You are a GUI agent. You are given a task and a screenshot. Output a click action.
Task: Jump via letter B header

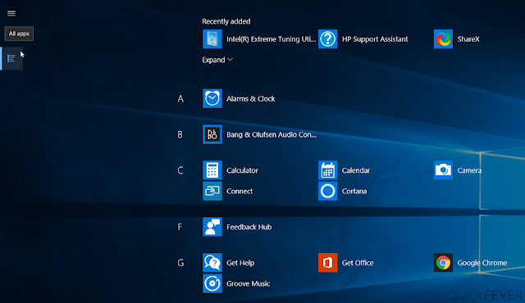180,134
